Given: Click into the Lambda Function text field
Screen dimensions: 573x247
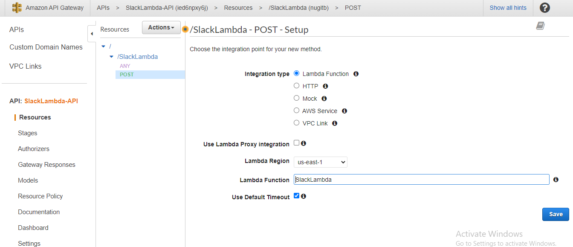Looking at the screenshot, I should [x=422, y=180].
